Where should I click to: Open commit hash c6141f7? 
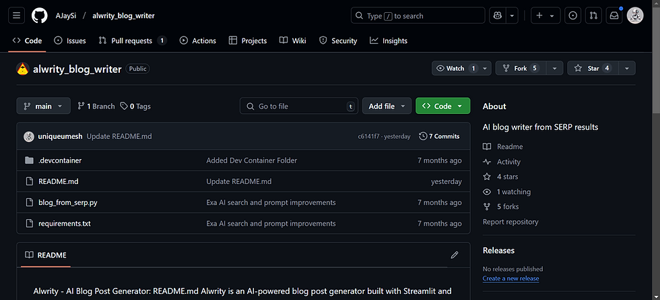369,136
